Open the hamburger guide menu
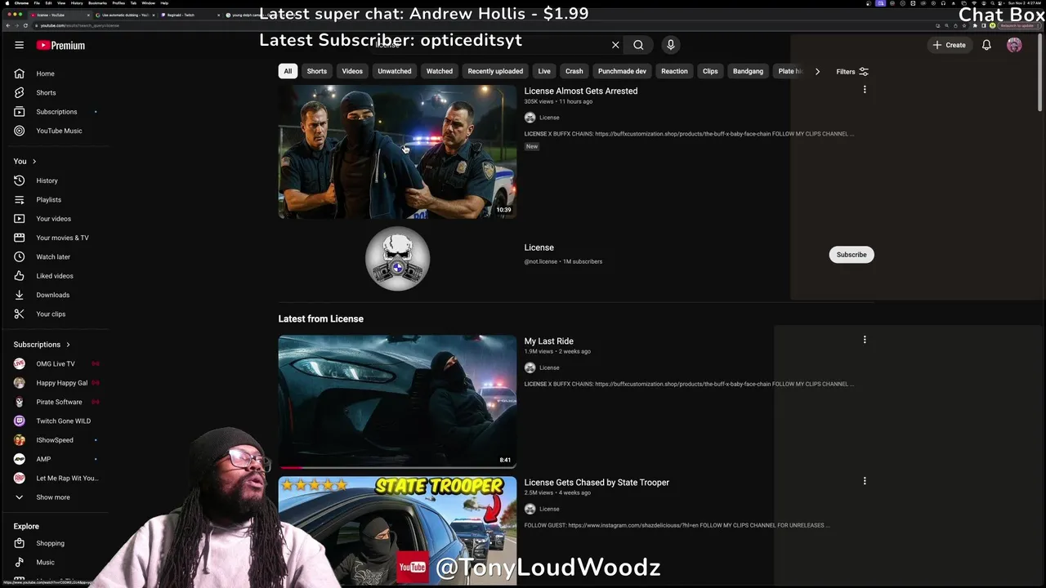Image resolution: width=1046 pixels, height=588 pixels. [x=19, y=45]
